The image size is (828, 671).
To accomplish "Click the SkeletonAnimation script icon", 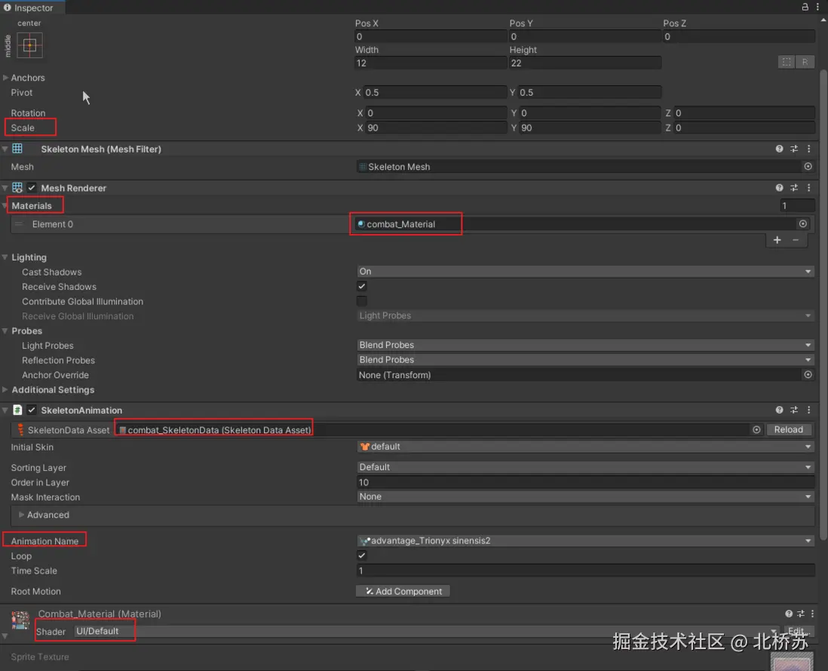I will point(17,410).
